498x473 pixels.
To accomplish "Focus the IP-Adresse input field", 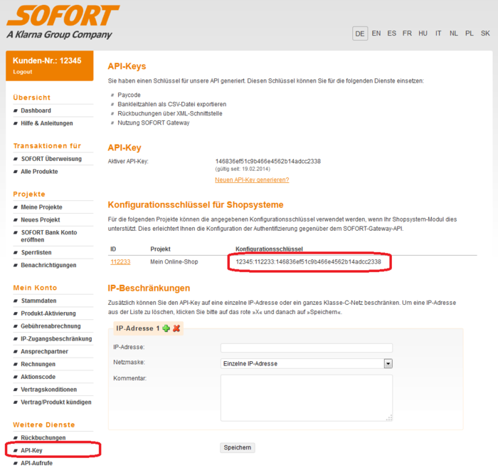I will (x=307, y=348).
